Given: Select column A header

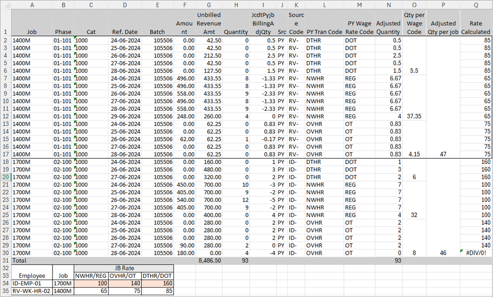Looking at the screenshot, I should pyautogui.click(x=32, y=5).
